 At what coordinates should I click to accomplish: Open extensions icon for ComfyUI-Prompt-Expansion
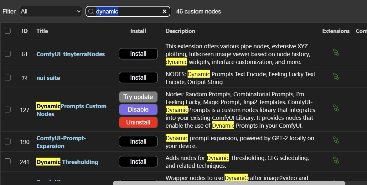[336, 140]
